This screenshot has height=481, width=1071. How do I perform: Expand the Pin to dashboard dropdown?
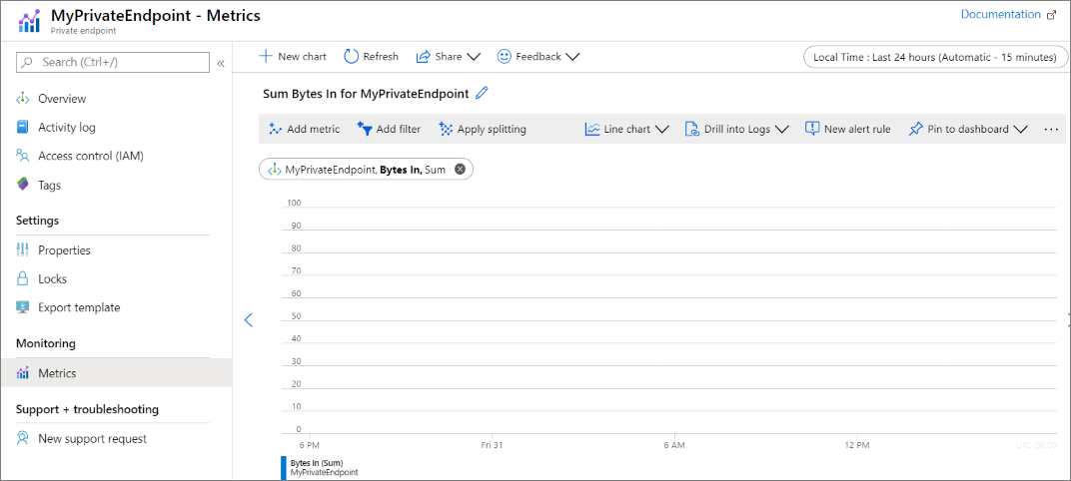1020,129
